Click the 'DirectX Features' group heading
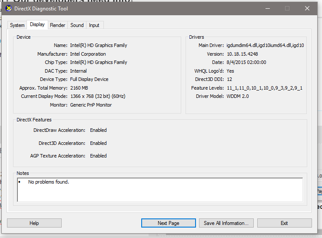The height and width of the screenshot is (238, 322). tap(34, 120)
